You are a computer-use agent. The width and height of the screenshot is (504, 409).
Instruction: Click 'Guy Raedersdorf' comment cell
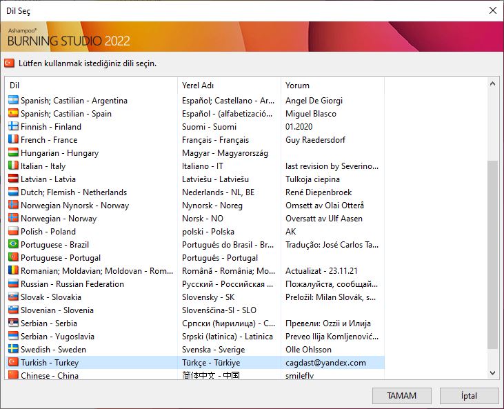pyautogui.click(x=315, y=140)
